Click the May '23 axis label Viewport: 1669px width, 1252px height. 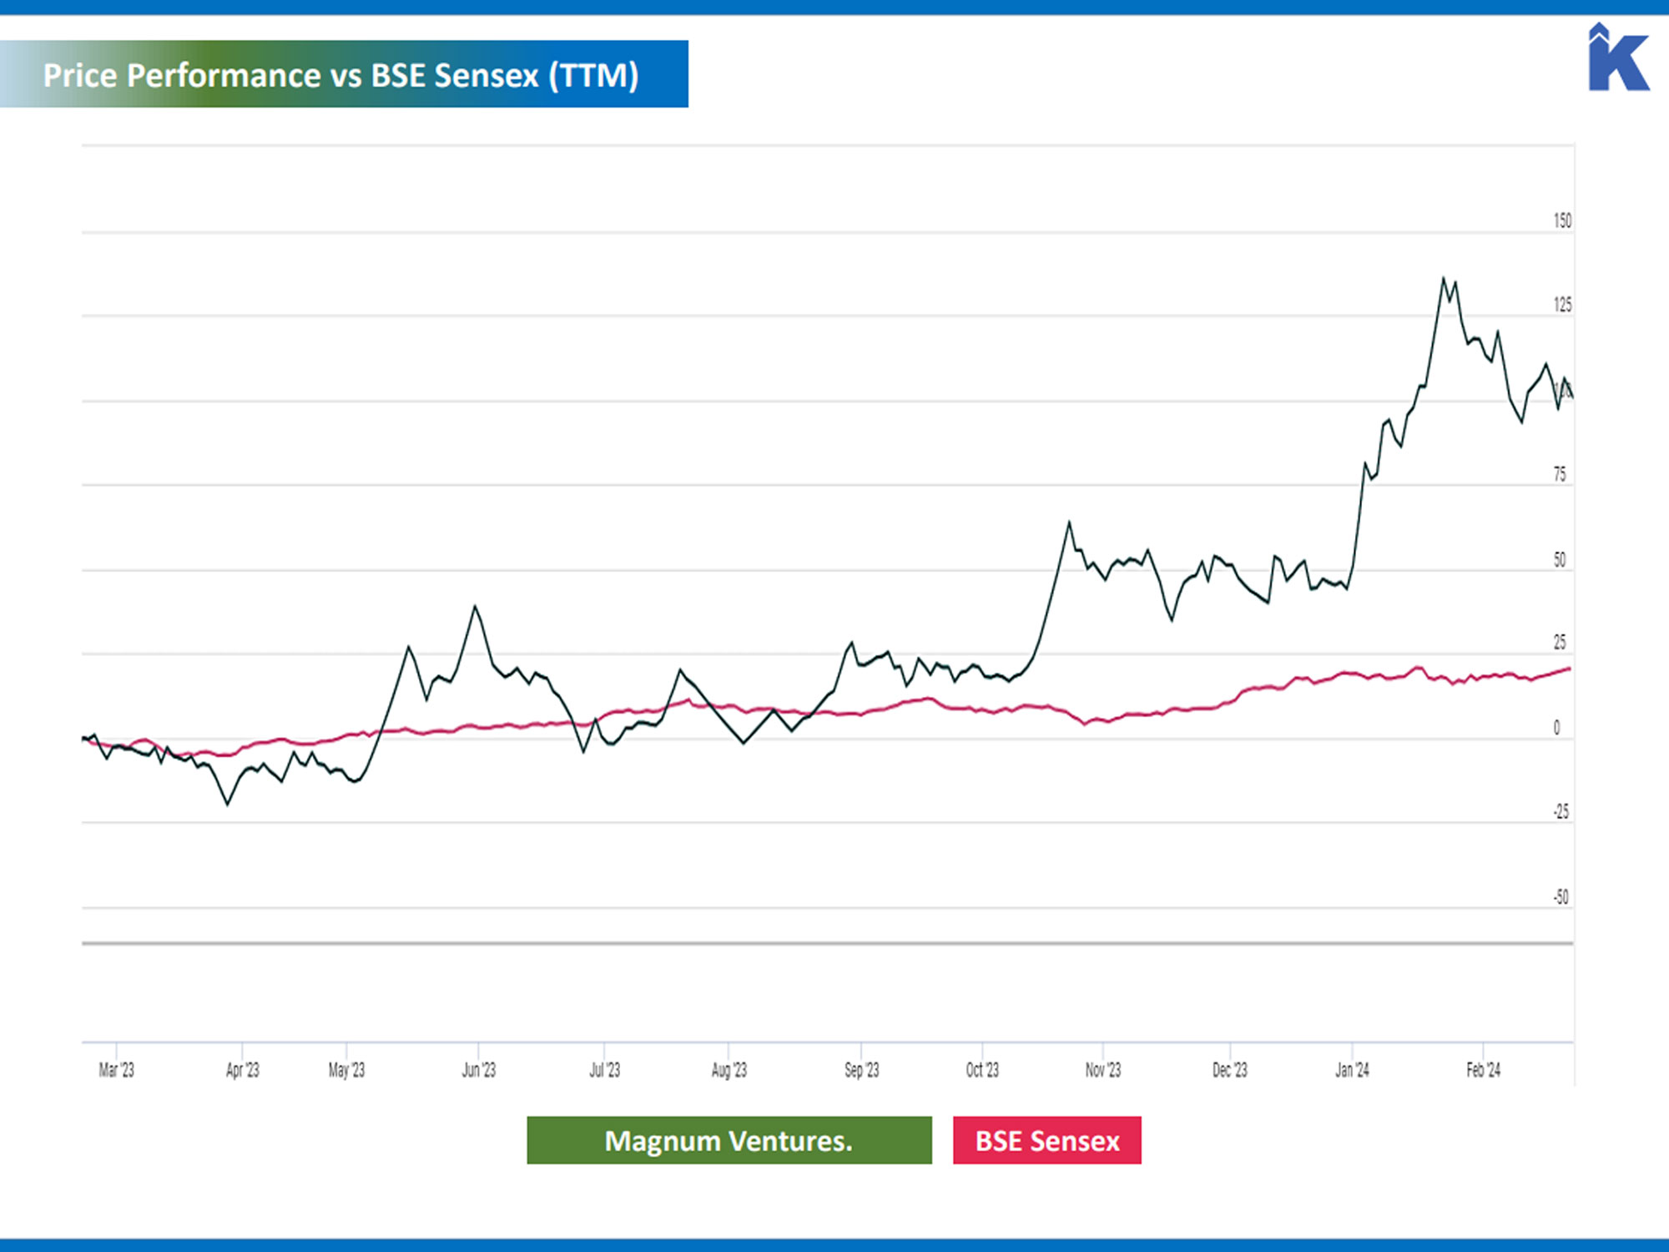pyautogui.click(x=346, y=1070)
